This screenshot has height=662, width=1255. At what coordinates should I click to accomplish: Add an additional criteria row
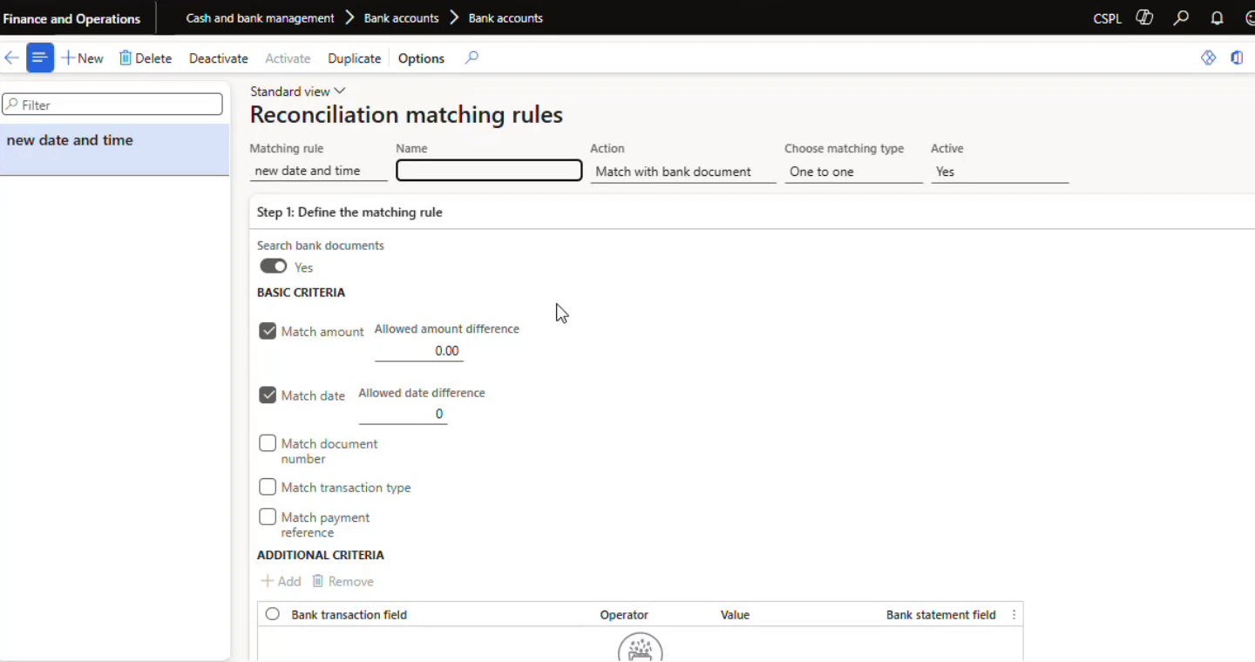tap(281, 581)
